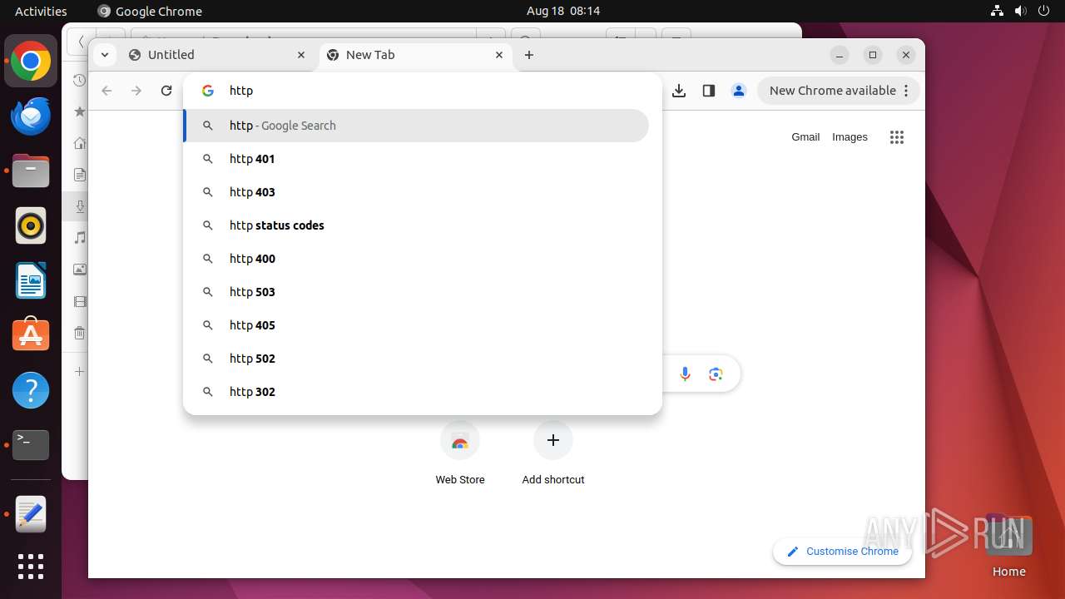The width and height of the screenshot is (1065, 599).
Task: Click the address bar containing http
Action: coord(423,91)
